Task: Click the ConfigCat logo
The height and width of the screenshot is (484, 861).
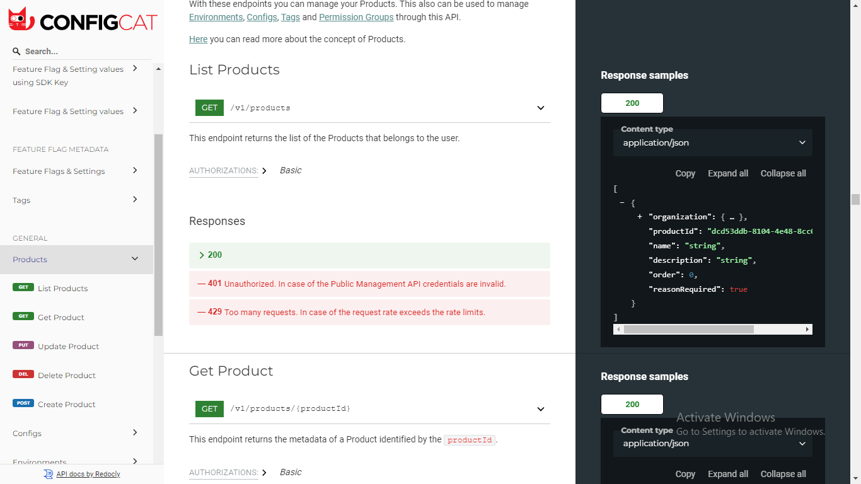Action: (82, 20)
